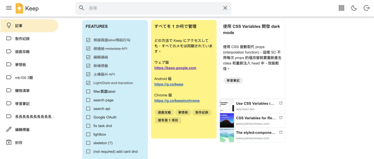The width and height of the screenshot is (374, 159).
Task: Click the Keep lightbulb logo
Action: pos(19,8)
